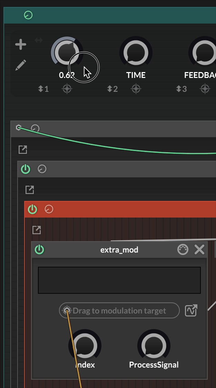The image size is (216, 388).
Task: Click the "Drag to modulation target" field
Action: (x=119, y=310)
